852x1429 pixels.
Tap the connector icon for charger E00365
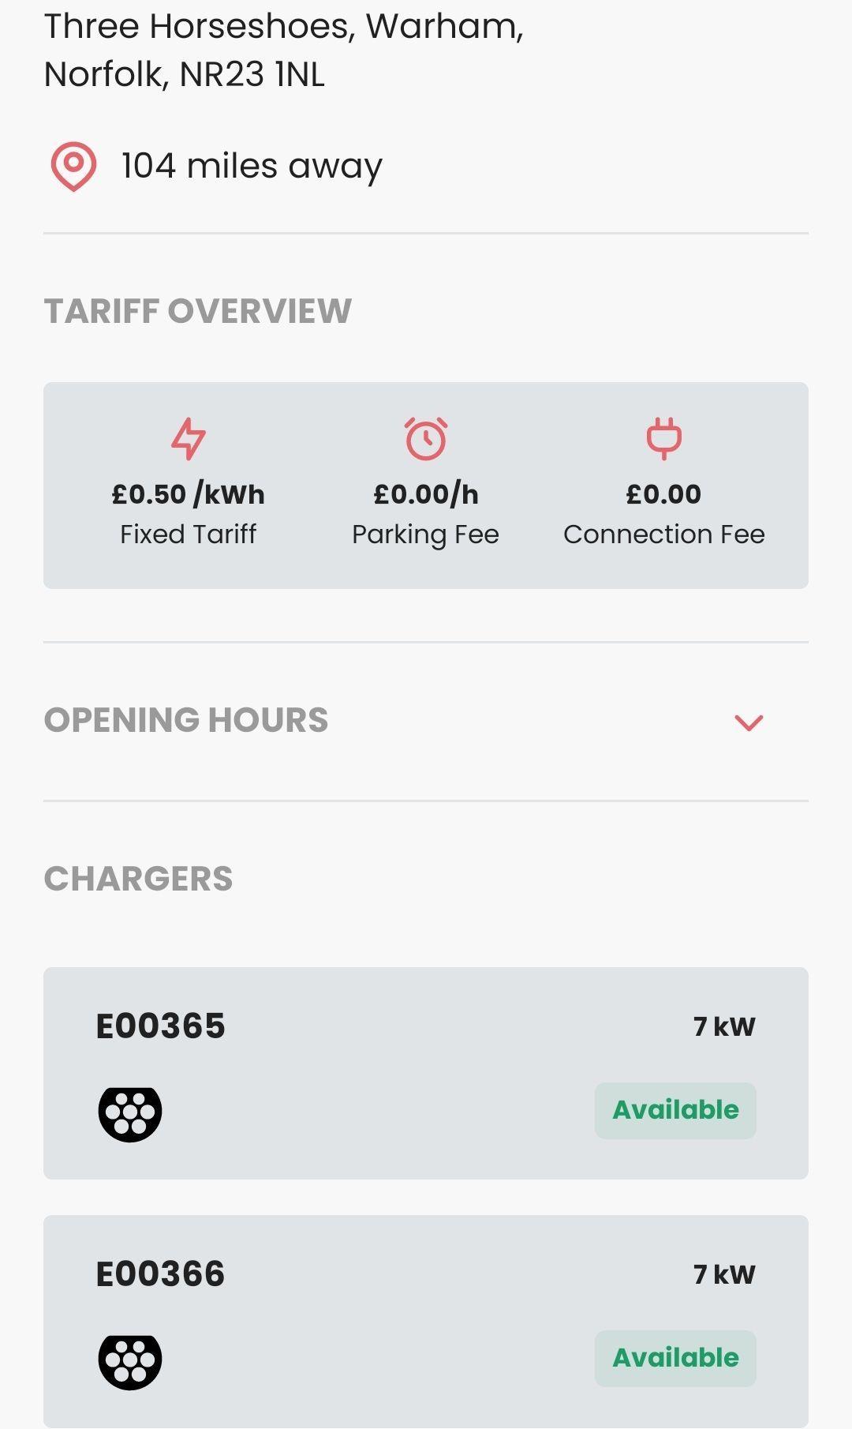tap(130, 1114)
